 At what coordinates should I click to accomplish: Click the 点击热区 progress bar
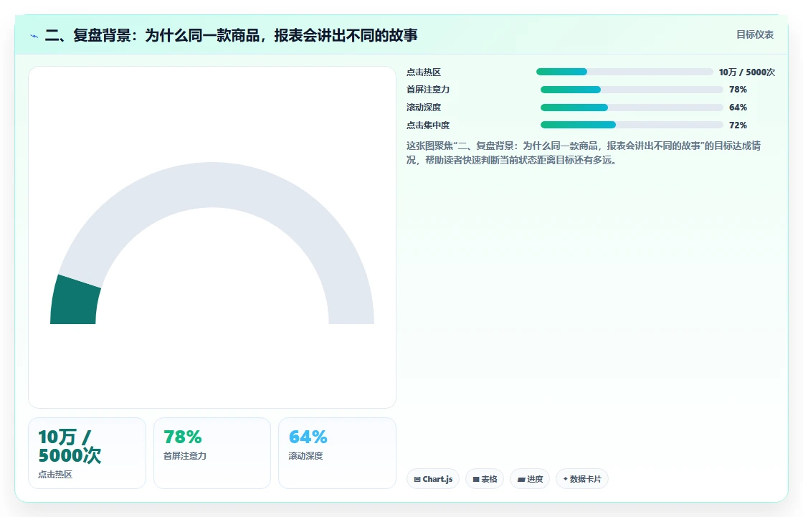click(624, 72)
